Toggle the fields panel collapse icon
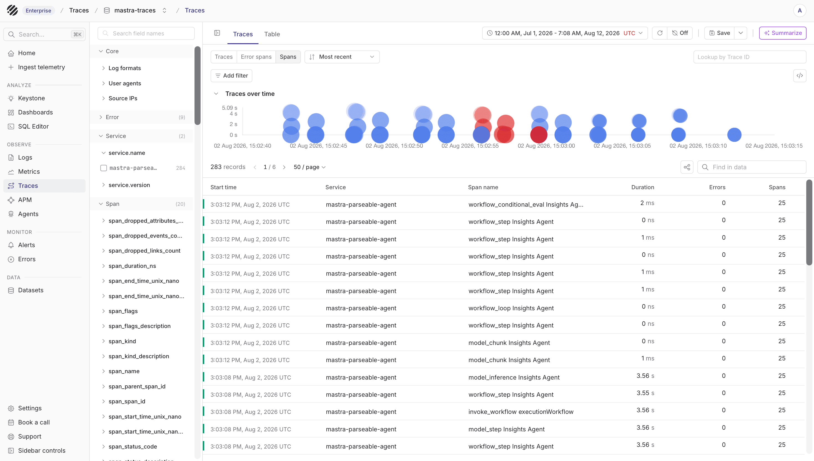814x461 pixels. [217, 33]
